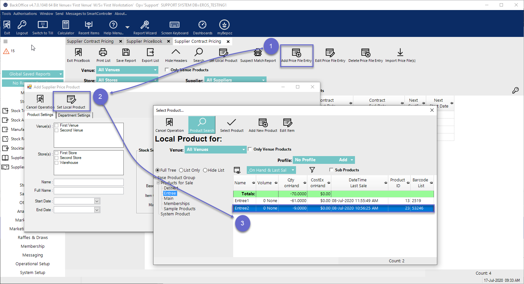Click Add New Product icon
This screenshot has height=284, width=524.
click(263, 123)
